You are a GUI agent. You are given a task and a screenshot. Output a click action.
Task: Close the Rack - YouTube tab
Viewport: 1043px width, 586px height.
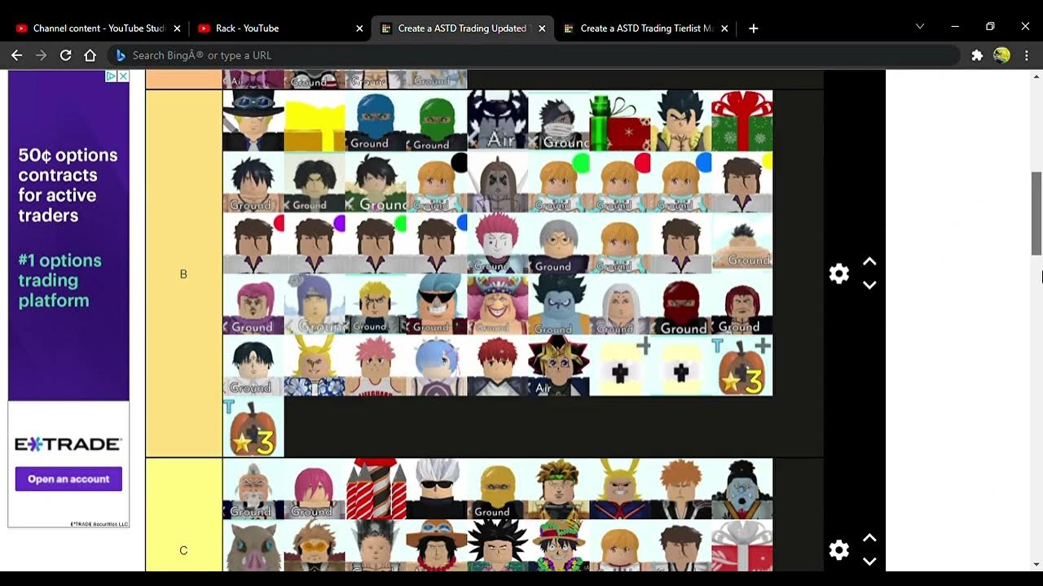tap(359, 28)
